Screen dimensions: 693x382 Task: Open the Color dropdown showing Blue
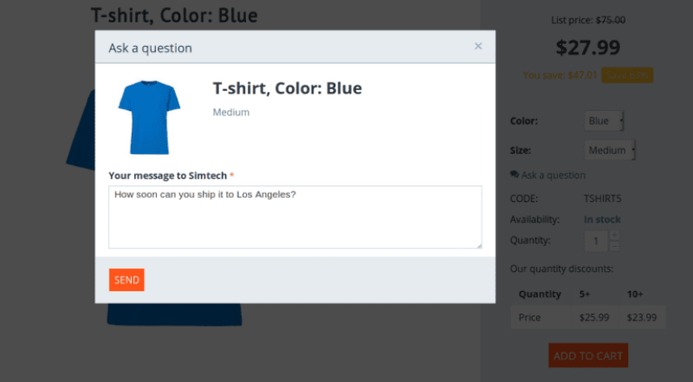point(605,121)
